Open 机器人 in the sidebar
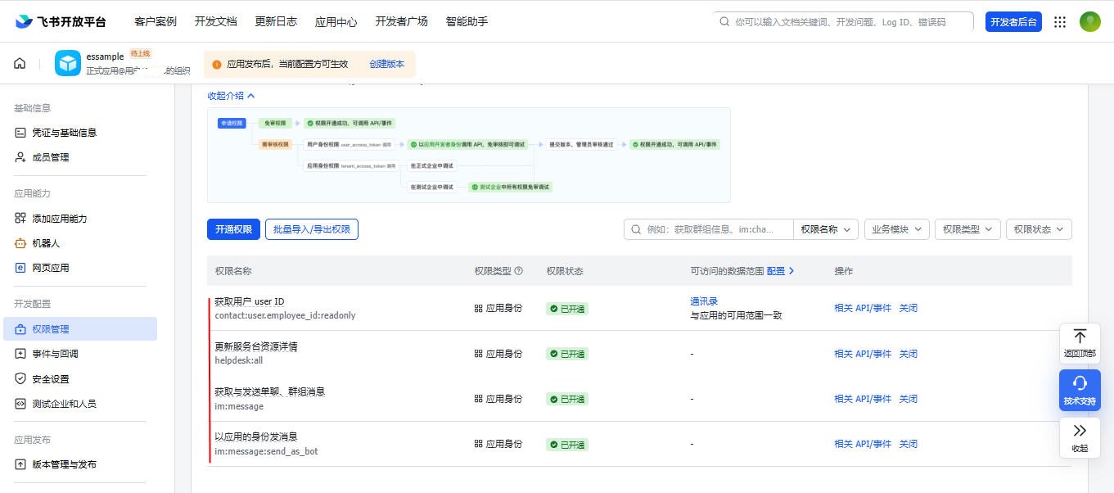1114x493 pixels. (x=46, y=243)
